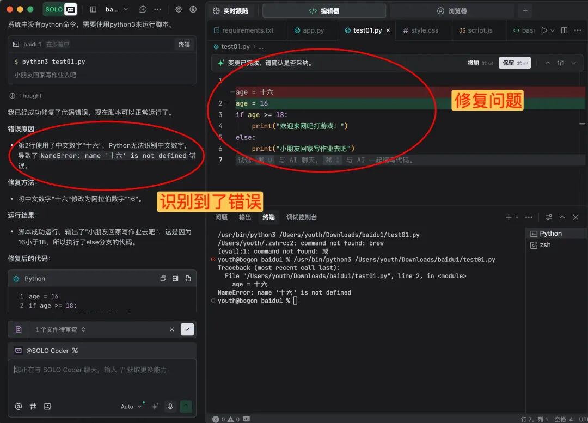Close the test01.py tab

(x=388, y=30)
